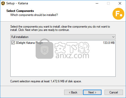Click the component selection instructions paragraph

tap(60, 28)
